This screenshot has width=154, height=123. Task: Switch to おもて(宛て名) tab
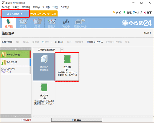(15, 13)
